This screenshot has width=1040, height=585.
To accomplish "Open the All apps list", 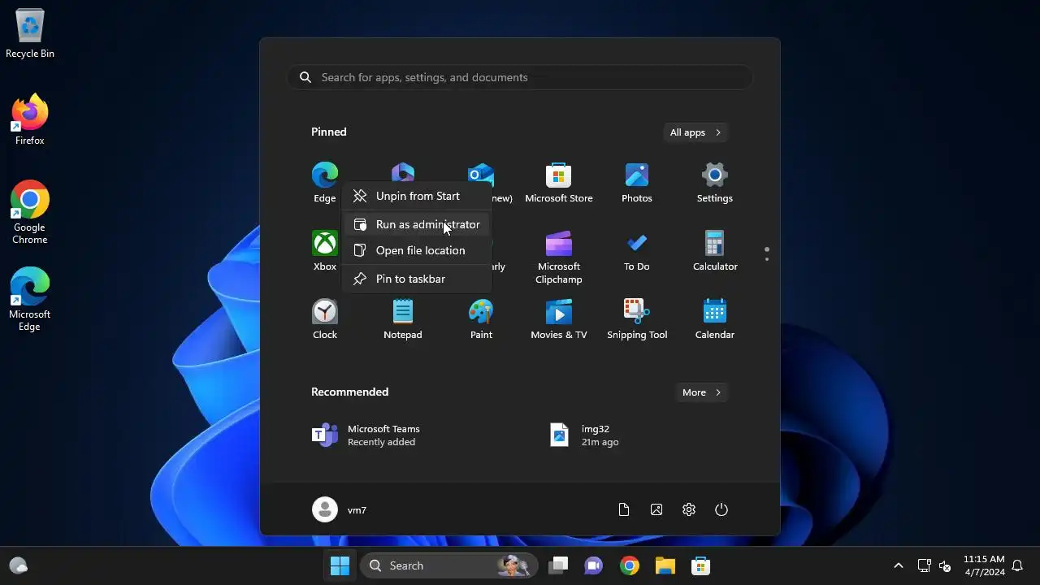I will point(695,132).
